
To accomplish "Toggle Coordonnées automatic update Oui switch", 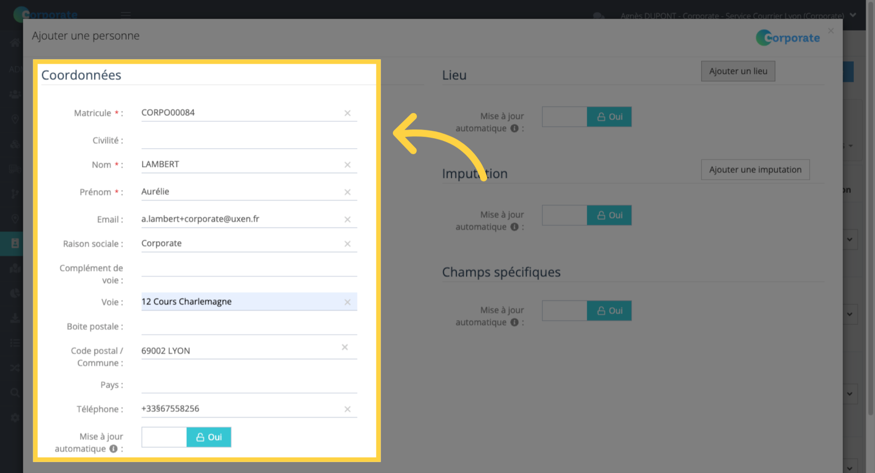I will tap(186, 437).
